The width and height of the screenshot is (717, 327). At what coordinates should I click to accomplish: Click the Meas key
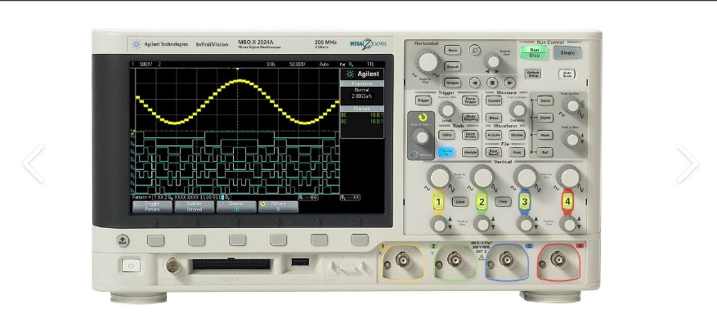[x=493, y=118]
